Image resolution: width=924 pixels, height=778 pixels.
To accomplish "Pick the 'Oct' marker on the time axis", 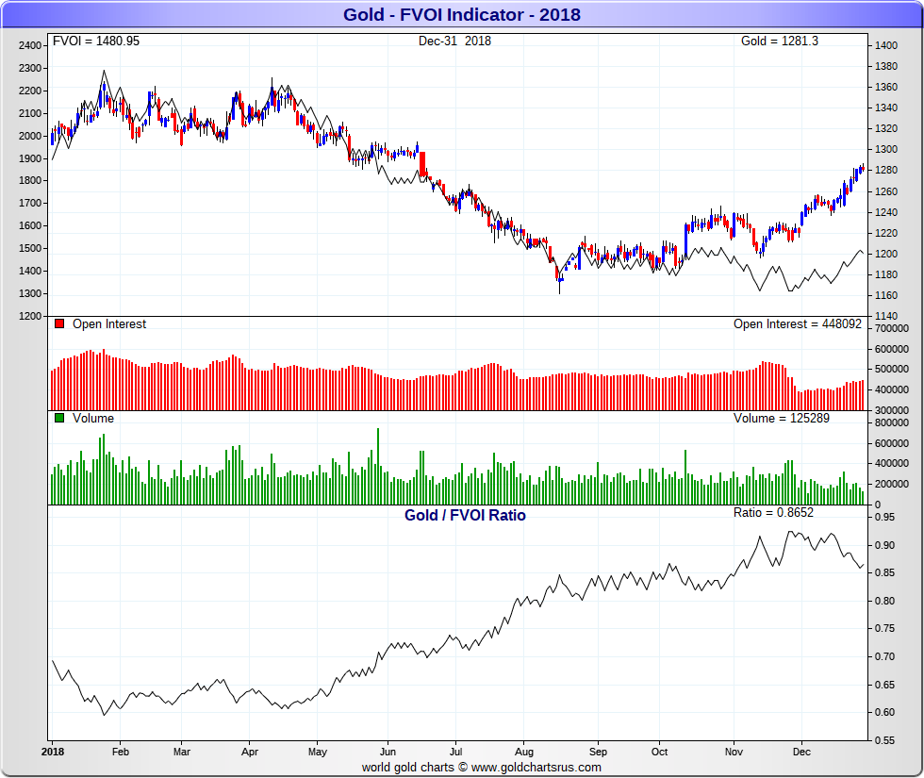I will click(x=659, y=753).
